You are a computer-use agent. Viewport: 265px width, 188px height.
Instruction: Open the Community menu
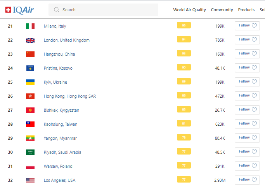click(222, 10)
